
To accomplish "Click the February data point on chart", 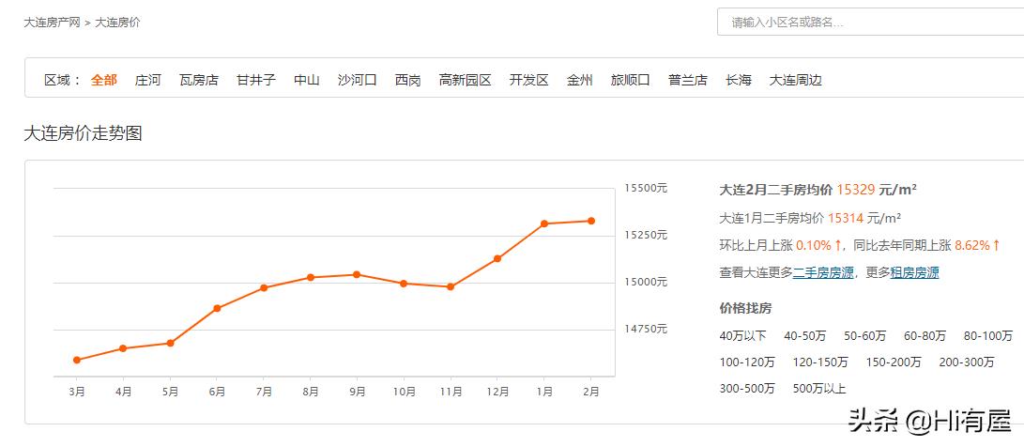I will point(591,221).
